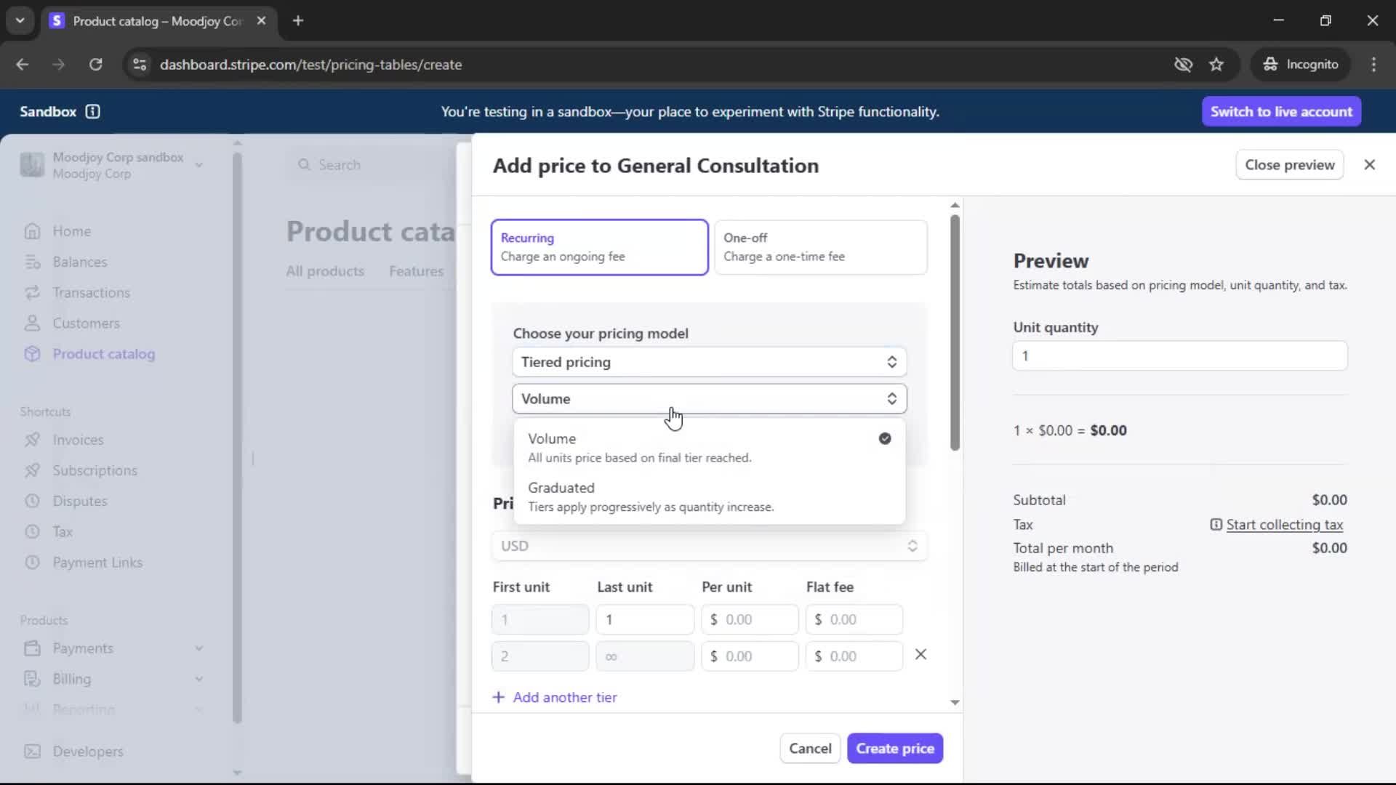Click the plus icon to add another tier
The height and width of the screenshot is (785, 1396).
click(499, 698)
